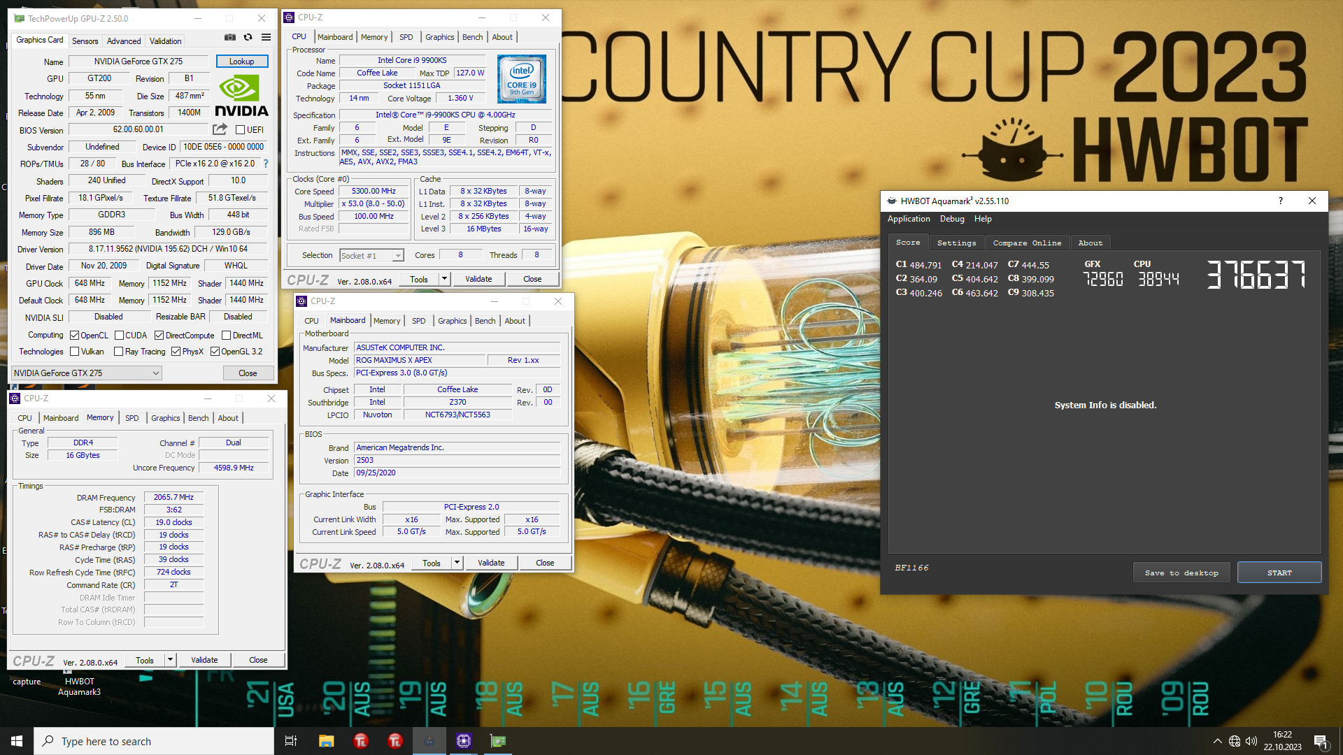Open Windows Start menu
The width and height of the screenshot is (1343, 755).
tap(17, 741)
